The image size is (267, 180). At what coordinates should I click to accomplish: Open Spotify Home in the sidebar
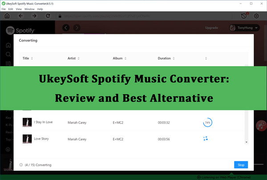[8, 45]
